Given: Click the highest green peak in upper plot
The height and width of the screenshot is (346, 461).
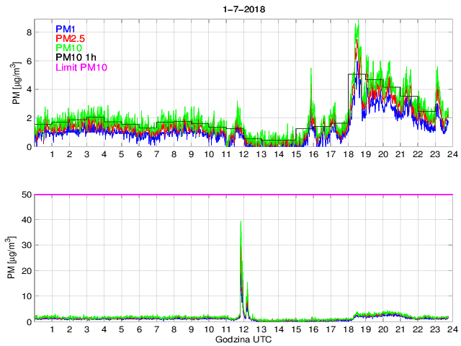Looking at the screenshot, I should coord(357,23).
